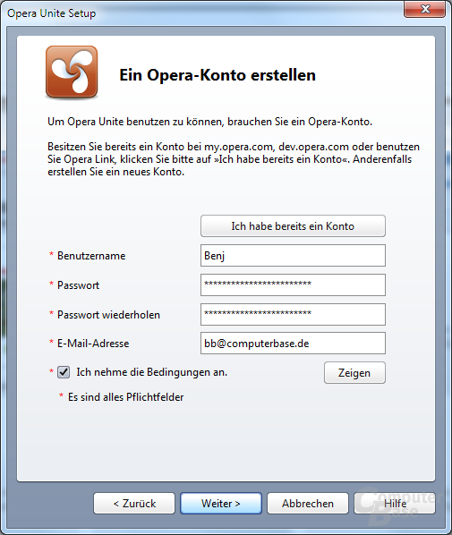Screen dimensions: 452x535
Task: Focus the E-Mail-Adresse input field
Action: 293,343
